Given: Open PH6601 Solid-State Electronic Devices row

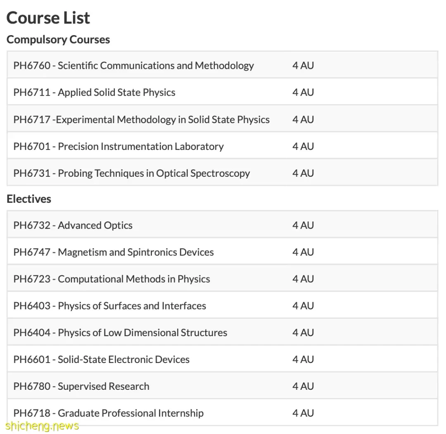Looking at the screenshot, I should [x=223, y=359].
